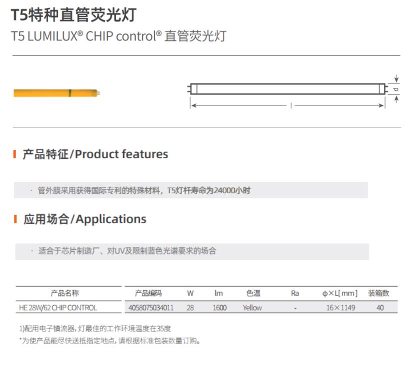Click the 应用场合/Applications heading
The height and width of the screenshot is (366, 409).
click(x=85, y=219)
